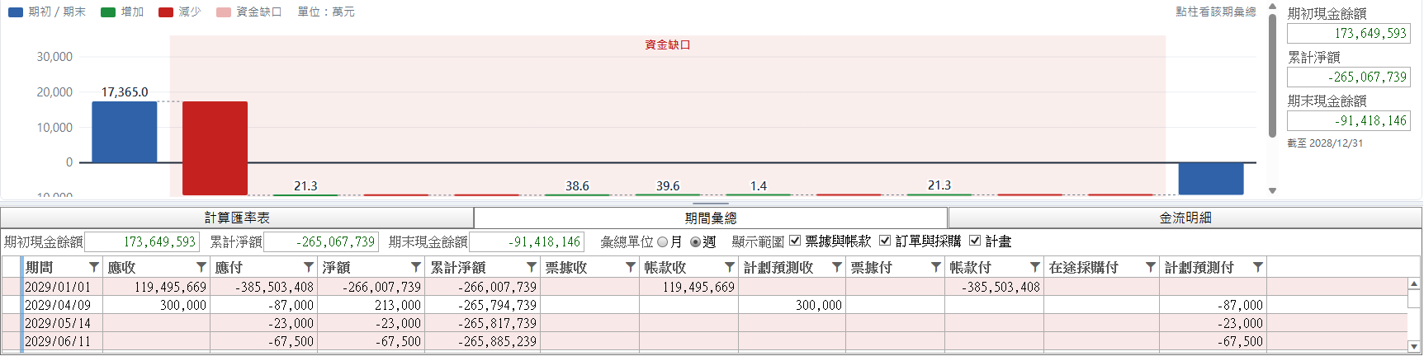Open filter icon on 期間 column
The height and width of the screenshot is (356, 1424).
(x=94, y=267)
